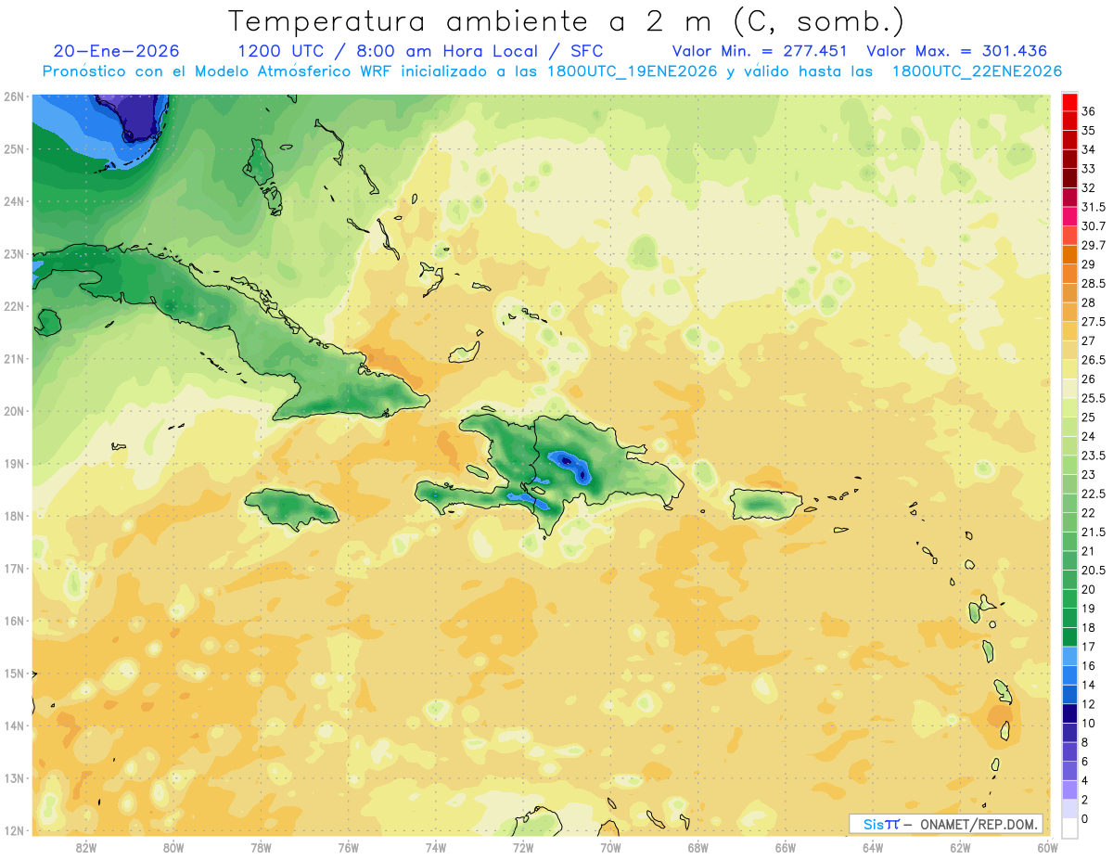Click the longitude axis label '80W'
The height and width of the screenshot is (860, 1113).
[x=173, y=848]
